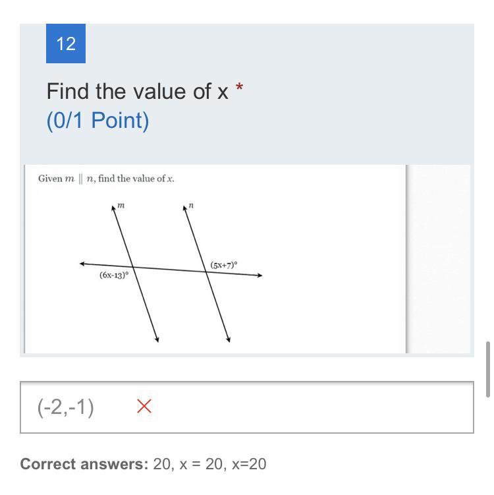Click the line m label in diagram
The height and width of the screenshot is (495, 494).
121,206
